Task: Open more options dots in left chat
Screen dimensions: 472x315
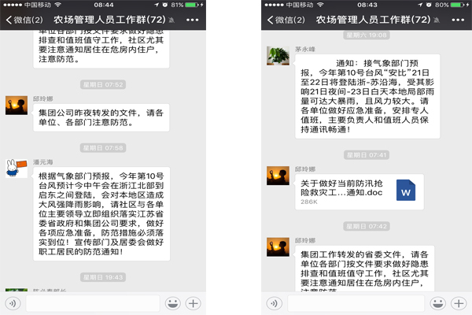Action: [193, 20]
